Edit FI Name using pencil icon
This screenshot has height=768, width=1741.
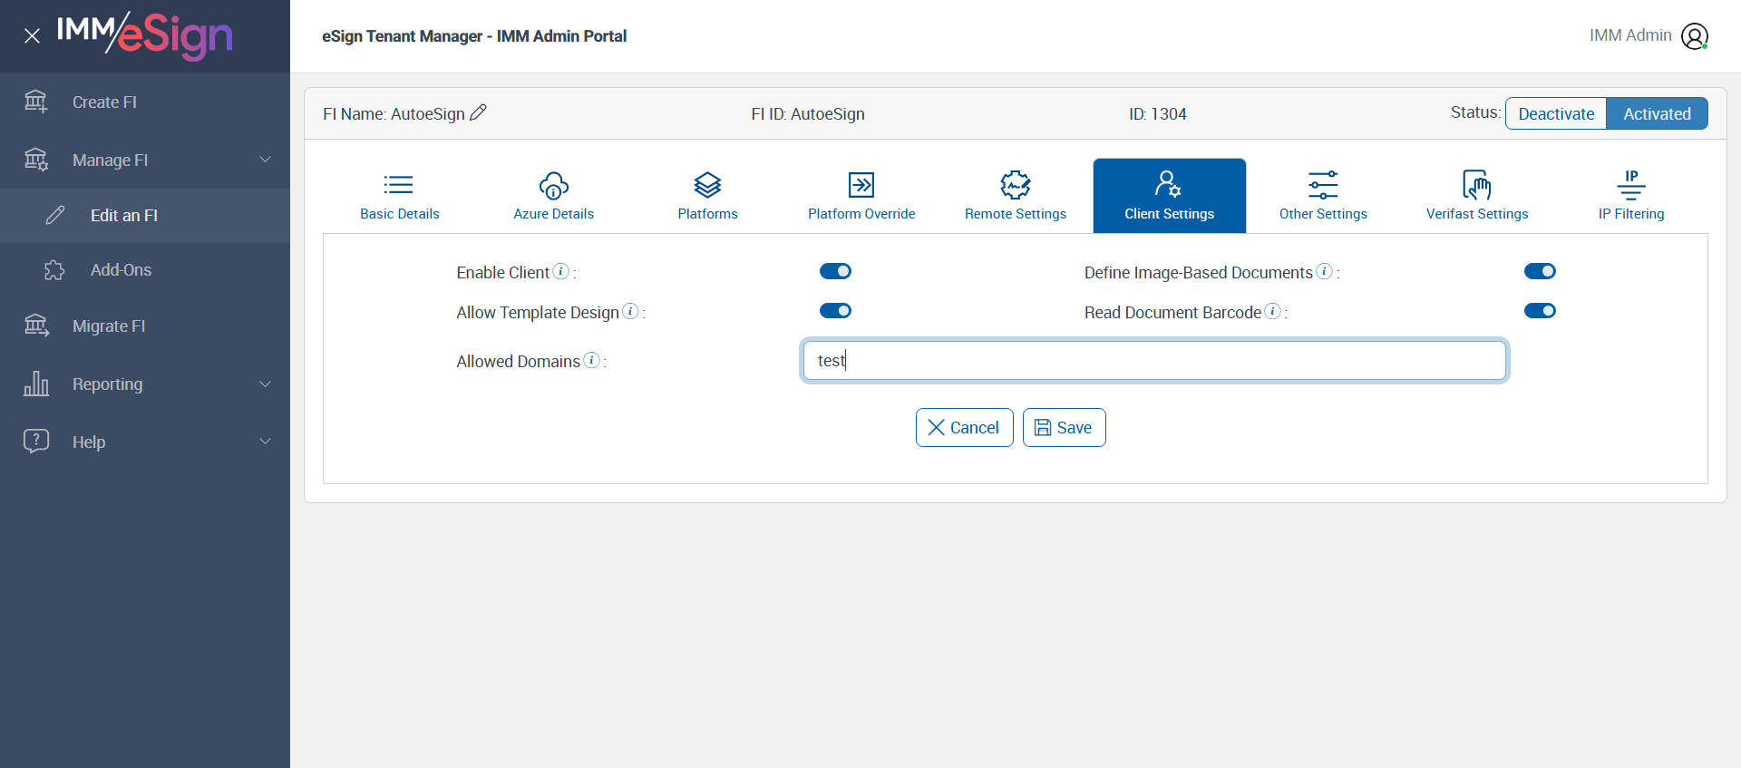click(x=479, y=112)
